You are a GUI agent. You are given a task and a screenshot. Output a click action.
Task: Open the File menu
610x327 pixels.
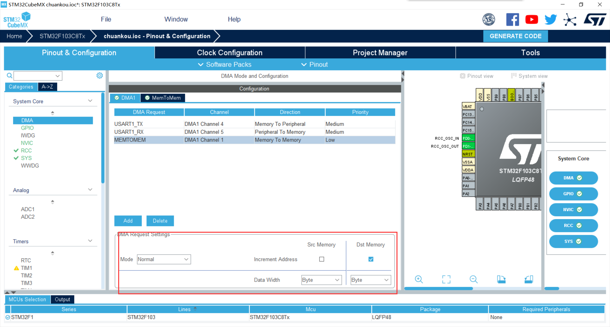[106, 19]
